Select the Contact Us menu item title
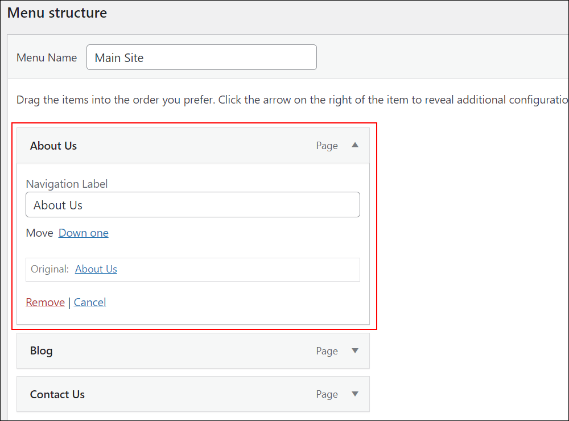This screenshot has width=569, height=421. 57,394
